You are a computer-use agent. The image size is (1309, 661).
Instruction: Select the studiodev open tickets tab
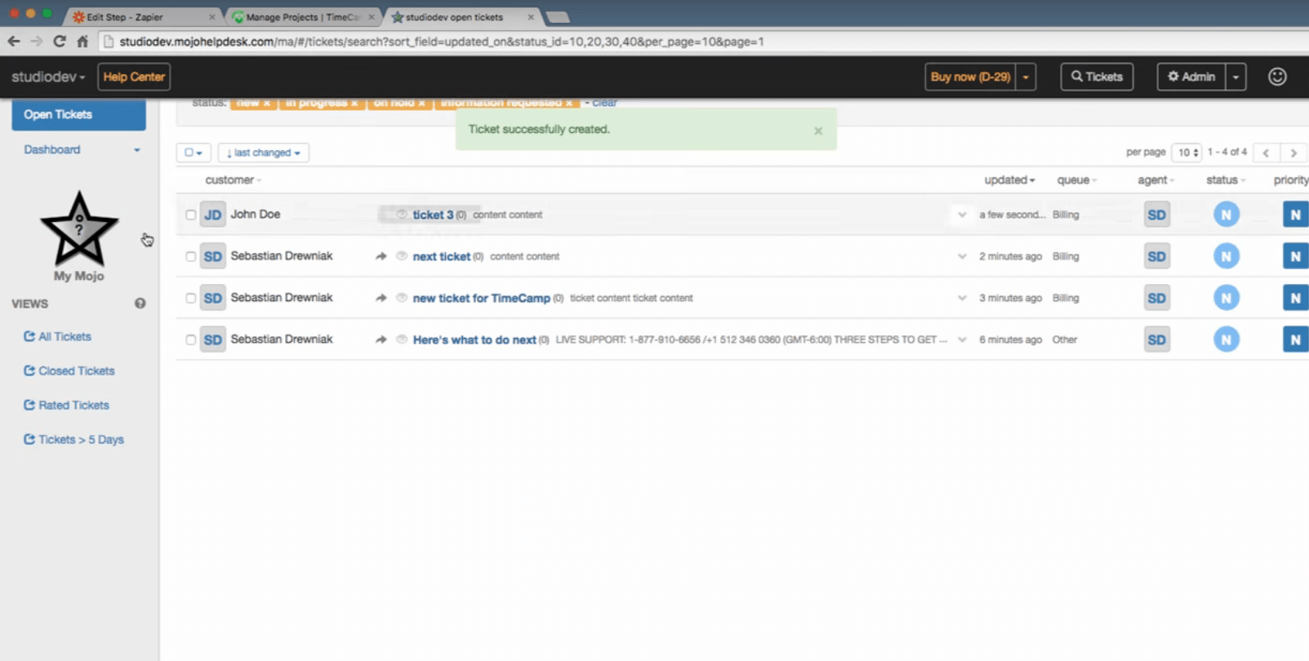pyautogui.click(x=461, y=16)
